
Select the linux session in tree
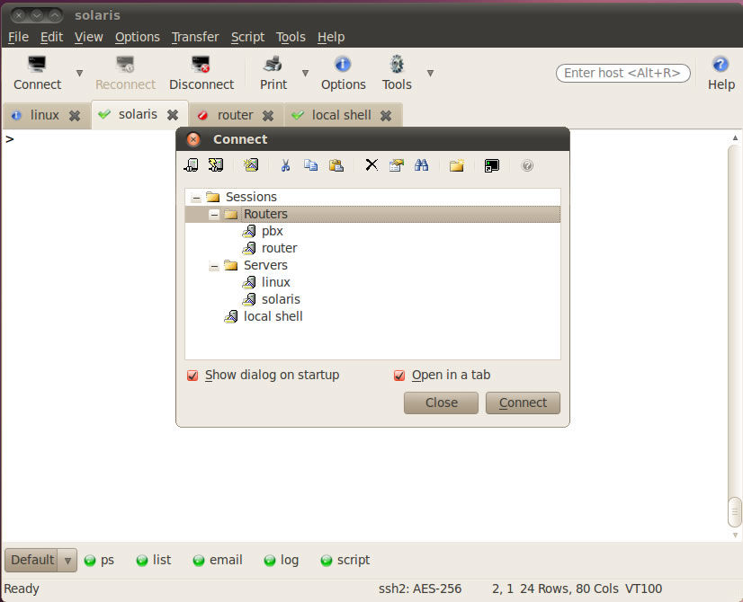[x=275, y=282]
